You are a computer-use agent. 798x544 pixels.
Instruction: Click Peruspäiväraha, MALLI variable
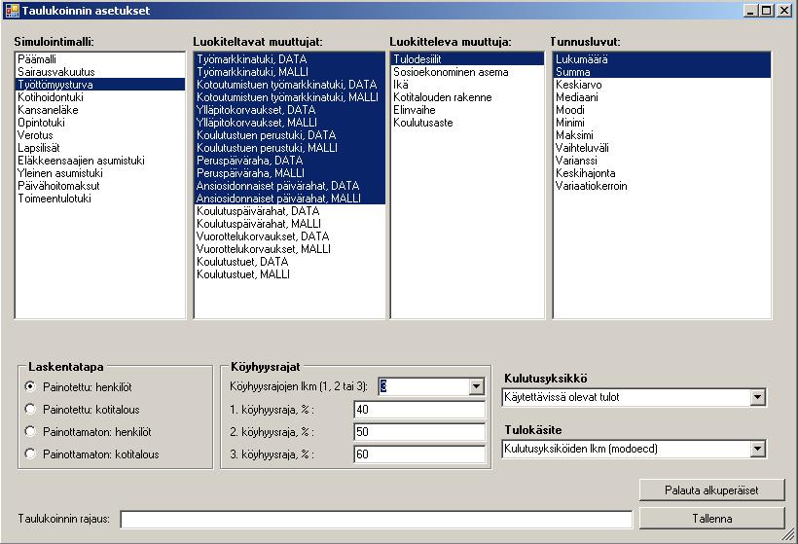pyautogui.click(x=290, y=173)
